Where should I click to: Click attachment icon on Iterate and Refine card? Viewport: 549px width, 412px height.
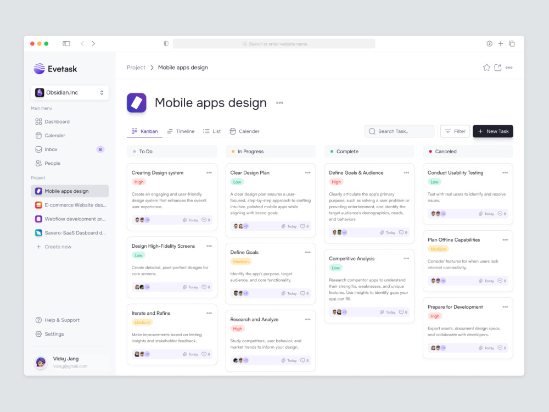pos(184,354)
